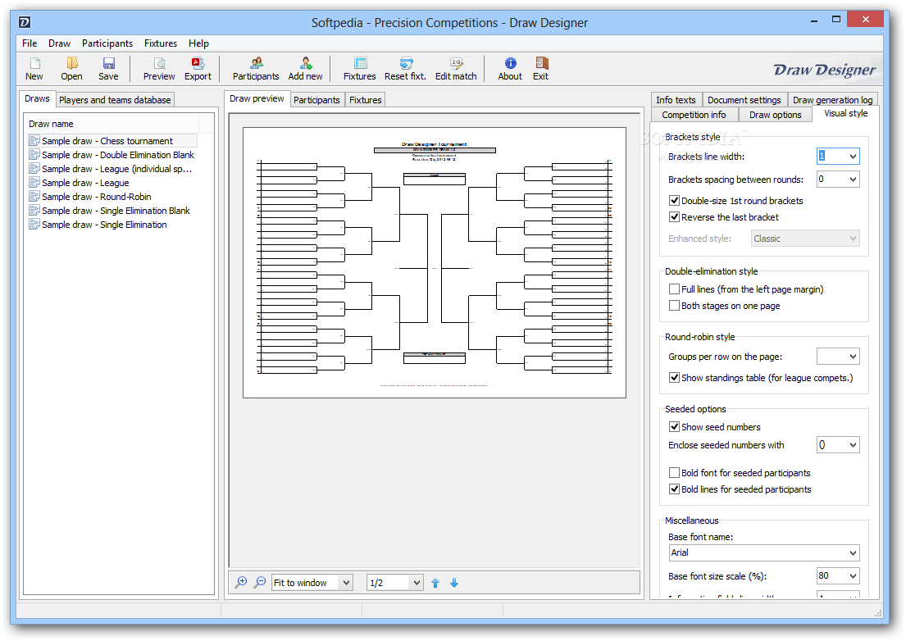Export the draw via Export icon
The width and height of the screenshot is (906, 641).
coord(198,69)
